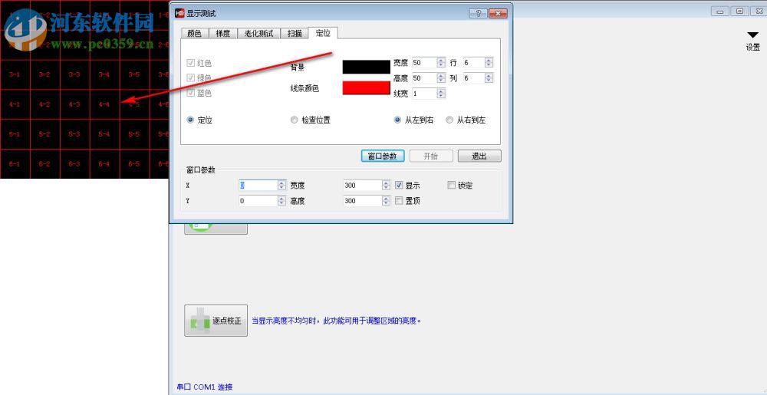Click the 串口 COM1 连接 status text
This screenshot has height=395, width=767.
pos(205,387)
